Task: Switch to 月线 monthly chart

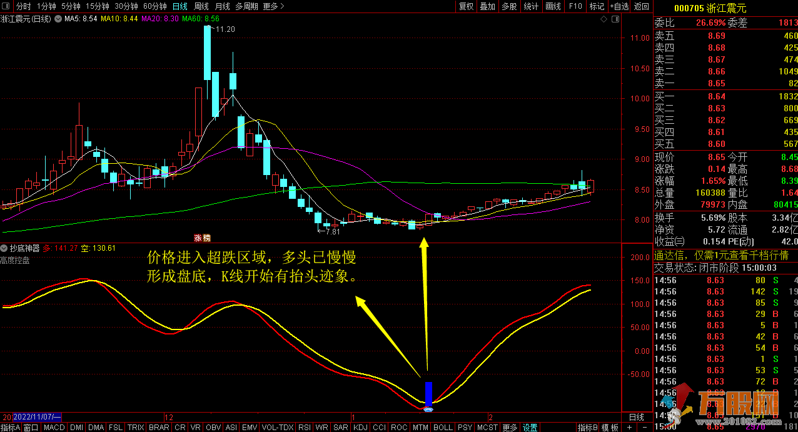Action: [222, 6]
